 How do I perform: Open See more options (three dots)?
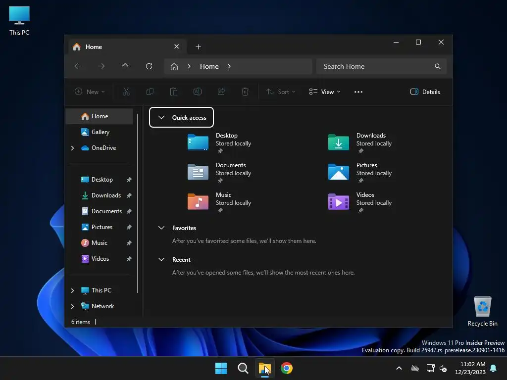click(x=358, y=92)
